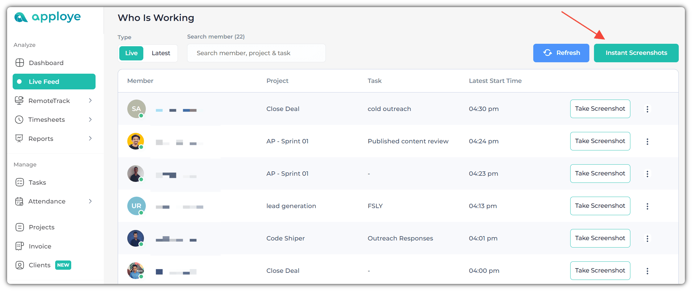Open Timesheets via clock icon
The width and height of the screenshot is (692, 291).
click(19, 120)
